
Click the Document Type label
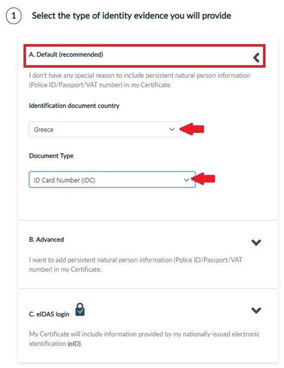51,156
